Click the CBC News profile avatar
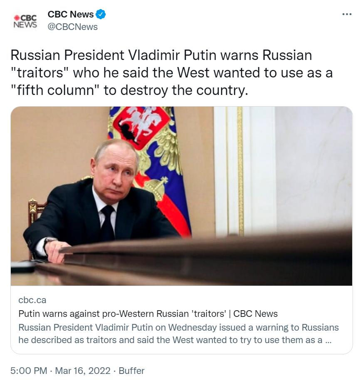Viewport: 363px width, 381px height. click(25, 21)
